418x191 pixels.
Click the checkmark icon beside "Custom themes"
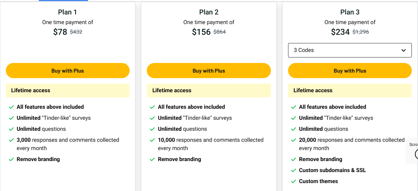tap(294, 181)
